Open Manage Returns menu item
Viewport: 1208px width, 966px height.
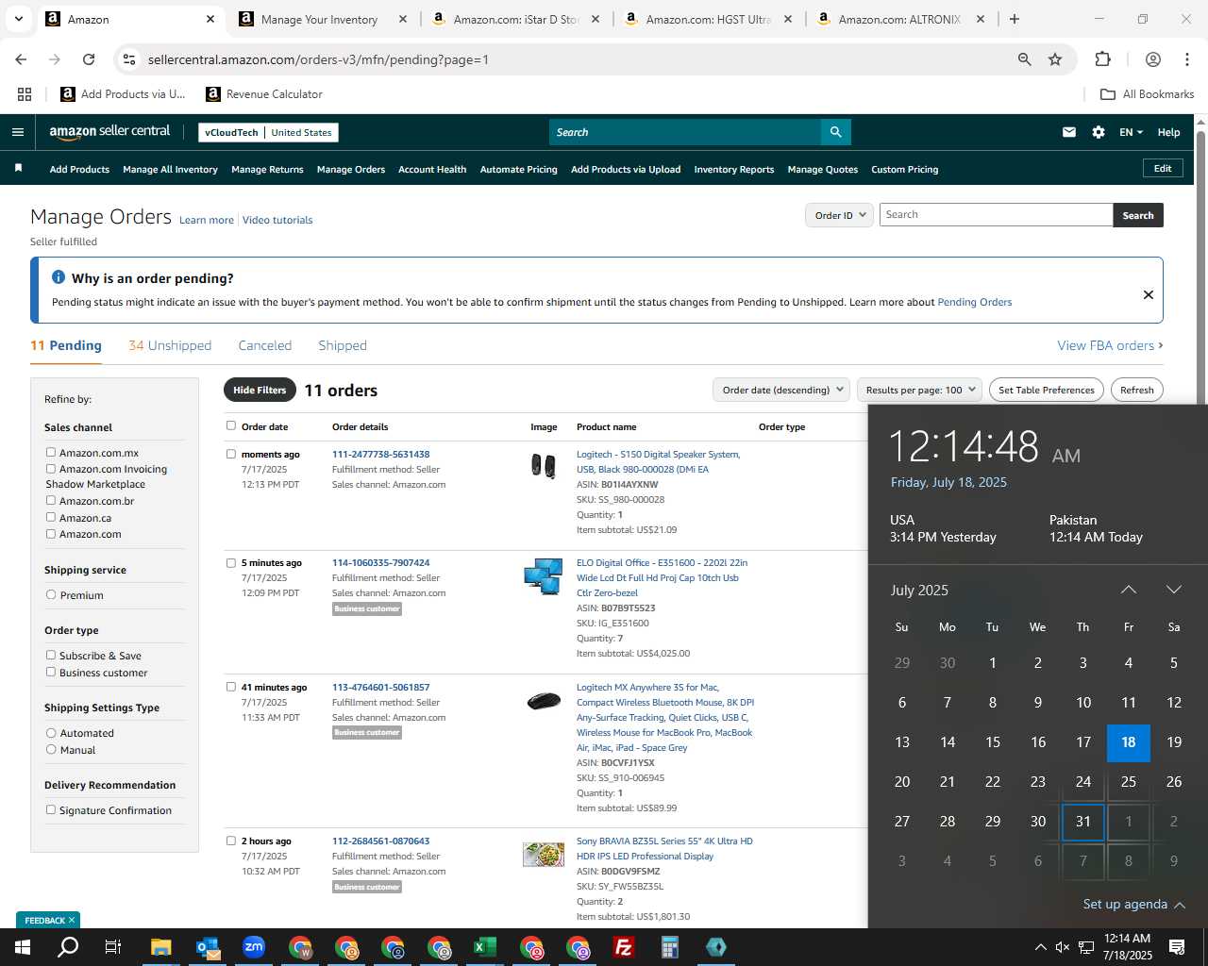pyautogui.click(x=267, y=169)
